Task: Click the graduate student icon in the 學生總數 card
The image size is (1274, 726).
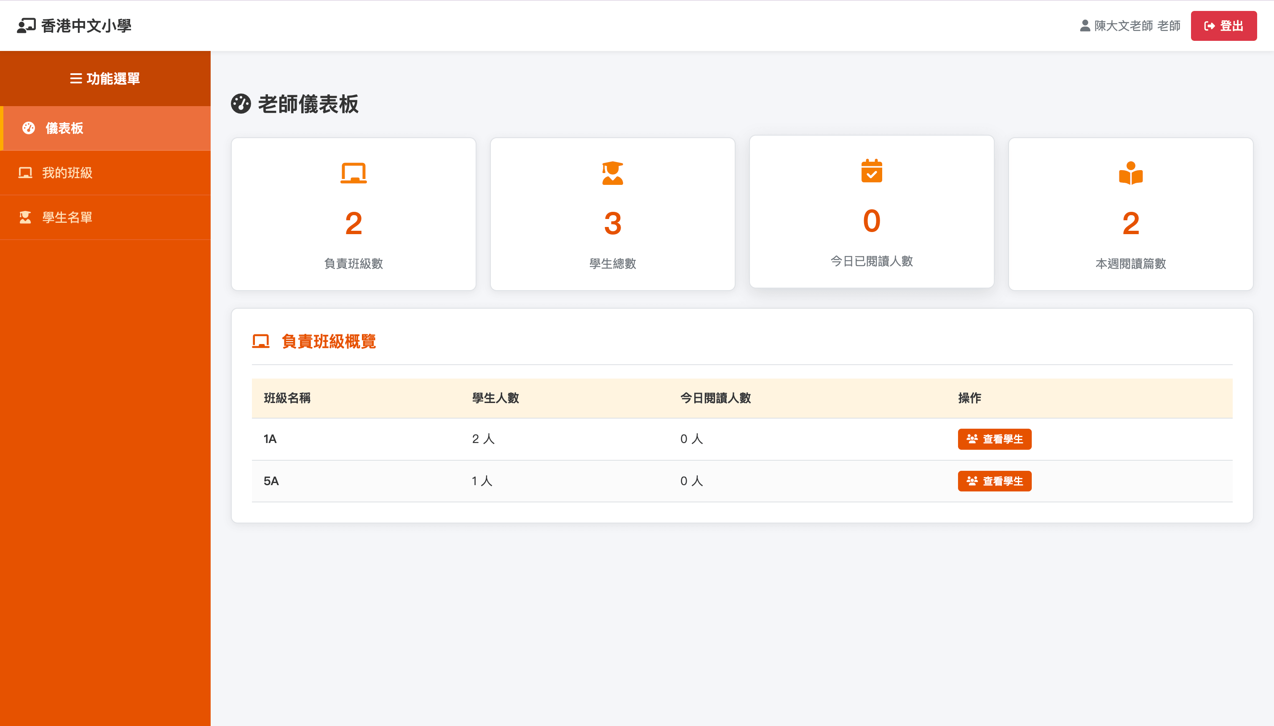Action: coord(613,173)
